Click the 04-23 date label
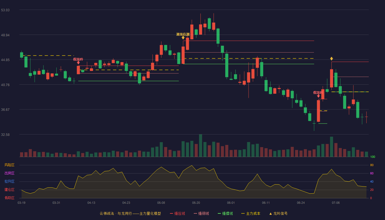The width and height of the screenshot is (385, 220). click(x=126, y=203)
